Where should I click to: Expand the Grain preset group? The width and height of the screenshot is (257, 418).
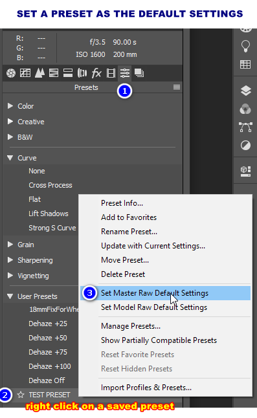click(x=10, y=245)
